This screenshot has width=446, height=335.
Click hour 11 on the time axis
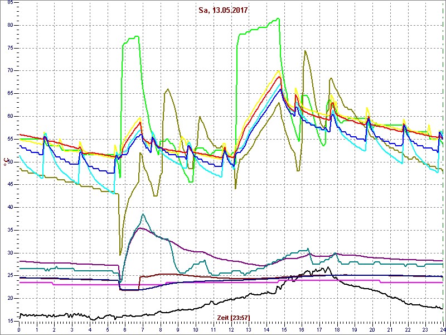pos(214,329)
